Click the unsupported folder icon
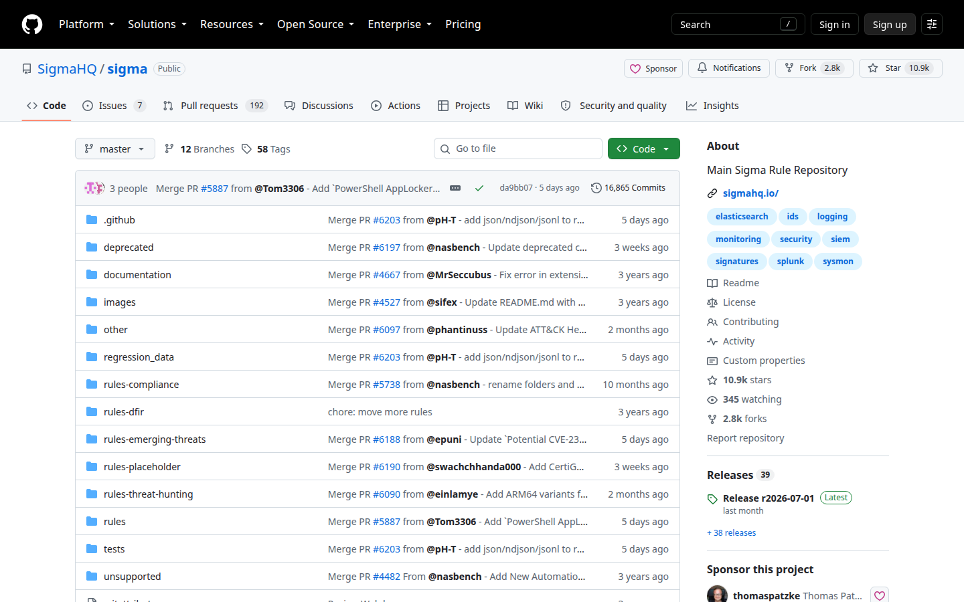The image size is (964, 602). 92,576
